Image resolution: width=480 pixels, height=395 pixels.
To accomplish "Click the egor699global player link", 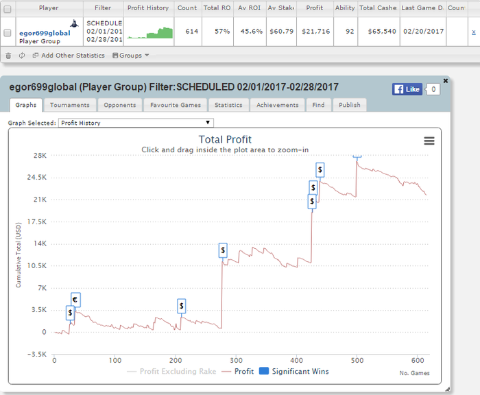I will point(45,33).
